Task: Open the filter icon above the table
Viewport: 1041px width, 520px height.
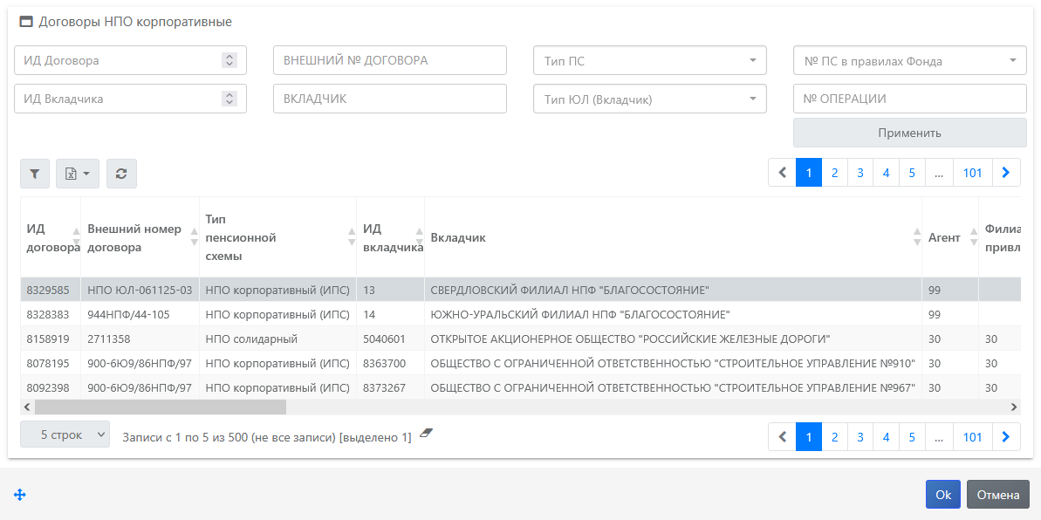Action: [34, 174]
